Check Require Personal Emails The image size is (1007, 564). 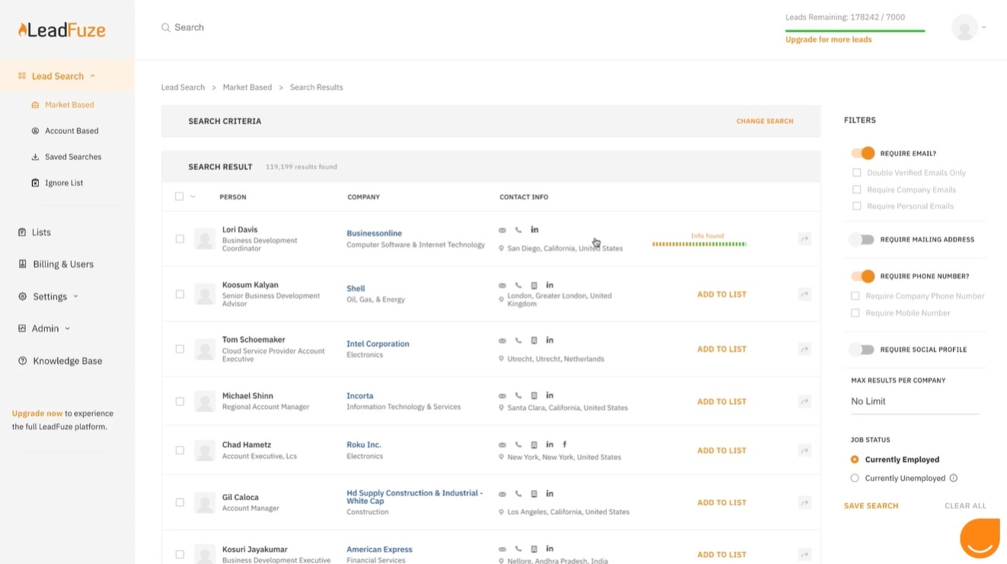(857, 206)
